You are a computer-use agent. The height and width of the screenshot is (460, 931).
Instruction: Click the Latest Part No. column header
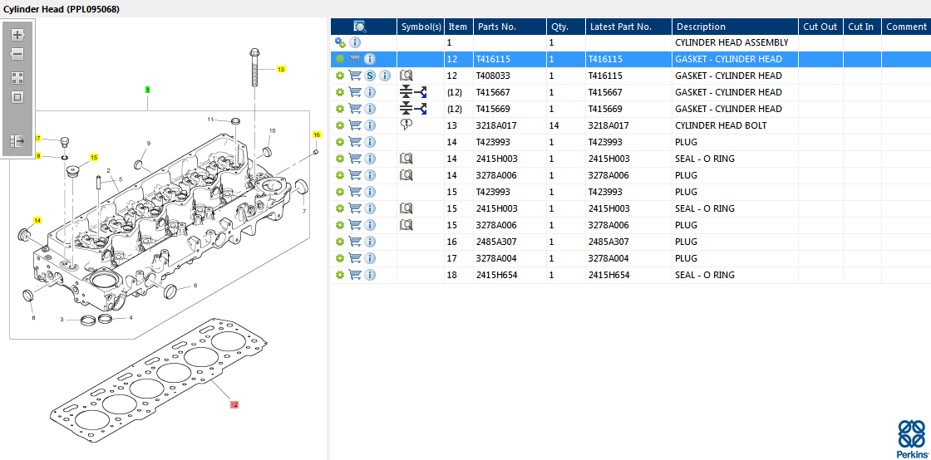click(620, 27)
